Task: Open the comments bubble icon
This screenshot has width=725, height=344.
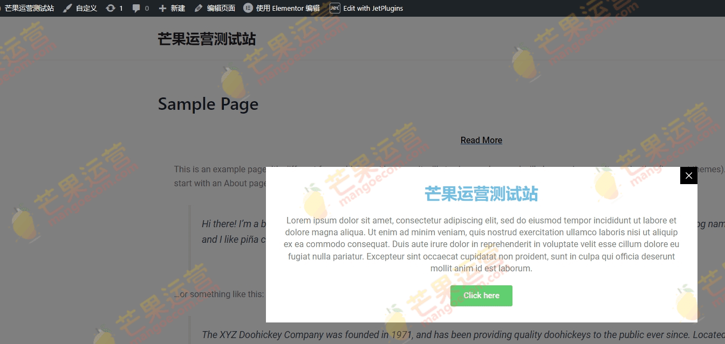Action: pos(136,8)
